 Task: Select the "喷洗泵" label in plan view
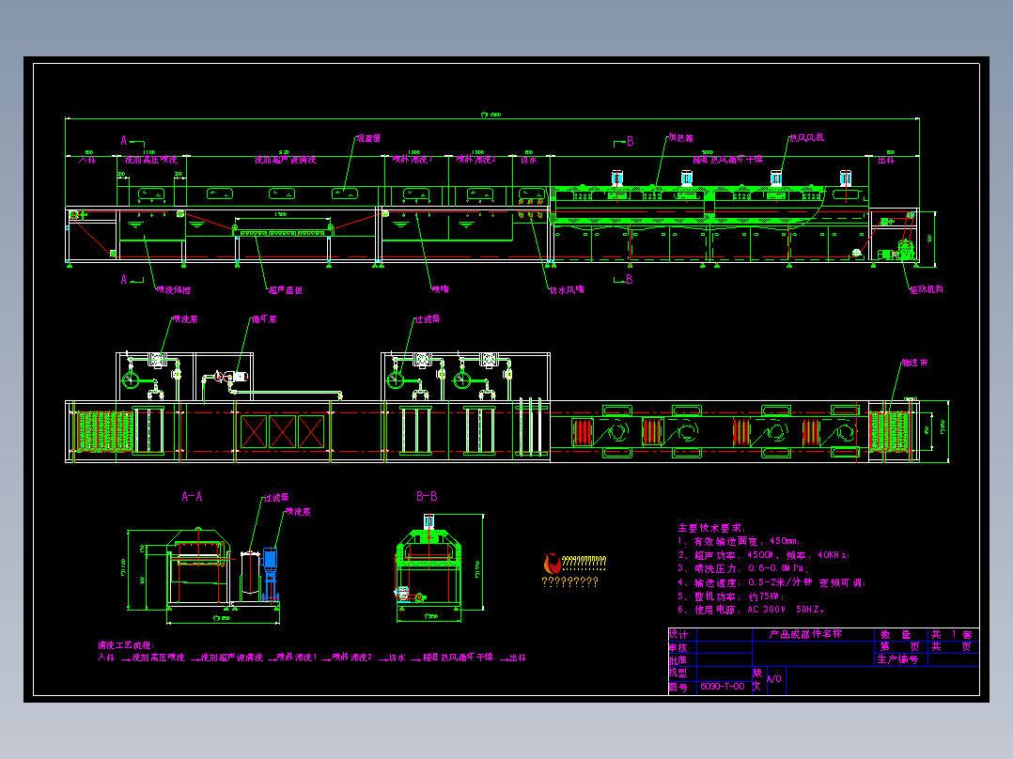pos(185,319)
